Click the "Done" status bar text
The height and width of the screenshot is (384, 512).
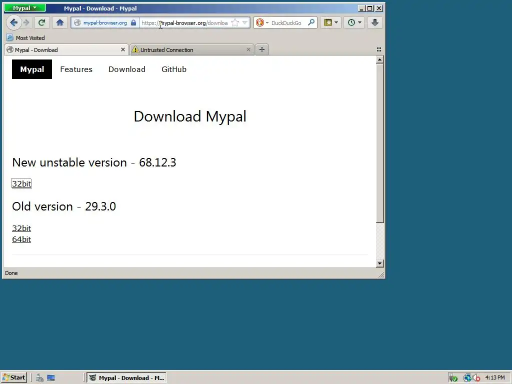[x=11, y=273]
